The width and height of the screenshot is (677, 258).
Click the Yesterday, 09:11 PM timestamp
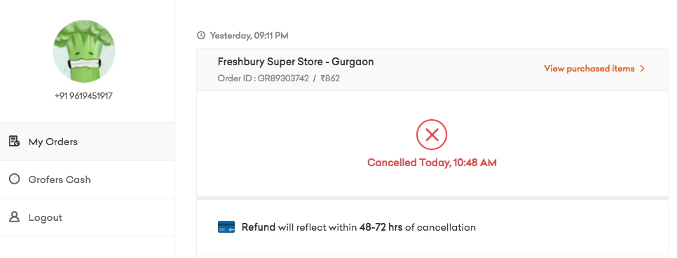pos(249,36)
